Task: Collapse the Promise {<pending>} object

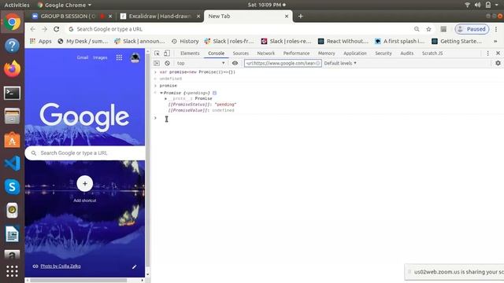Action: 161,93
